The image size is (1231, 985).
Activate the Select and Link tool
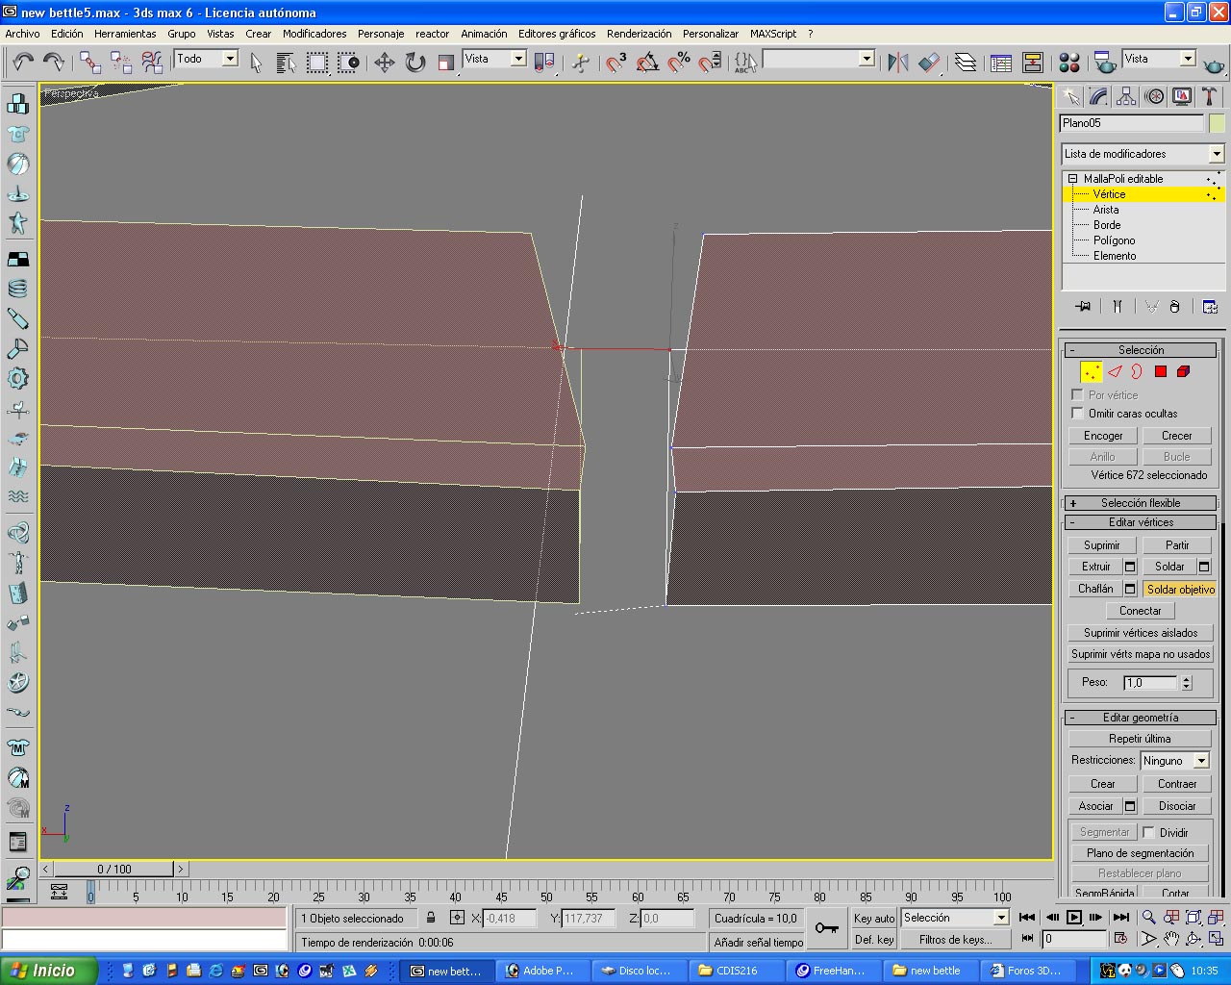pyautogui.click(x=90, y=63)
